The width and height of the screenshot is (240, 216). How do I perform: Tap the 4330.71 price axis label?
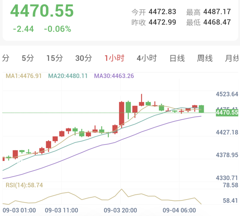click(227, 178)
